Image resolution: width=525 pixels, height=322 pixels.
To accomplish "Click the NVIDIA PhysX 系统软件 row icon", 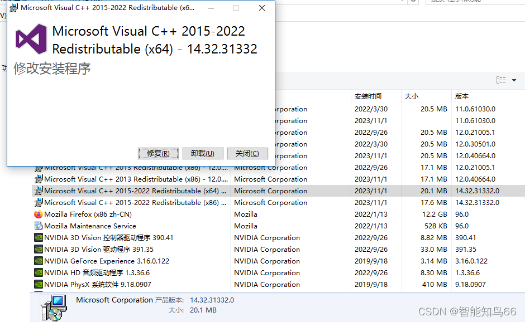I will [39, 284].
